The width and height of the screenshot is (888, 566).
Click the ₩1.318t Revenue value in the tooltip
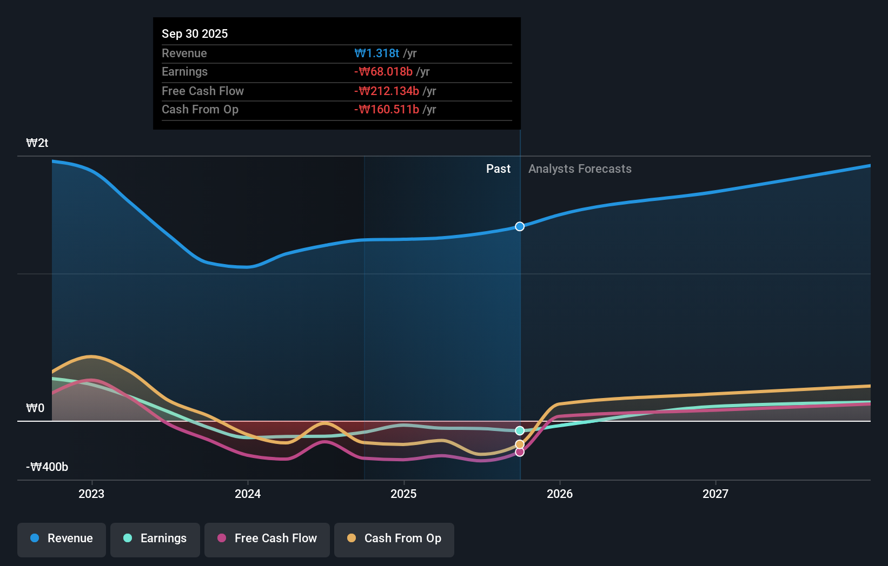tap(377, 53)
